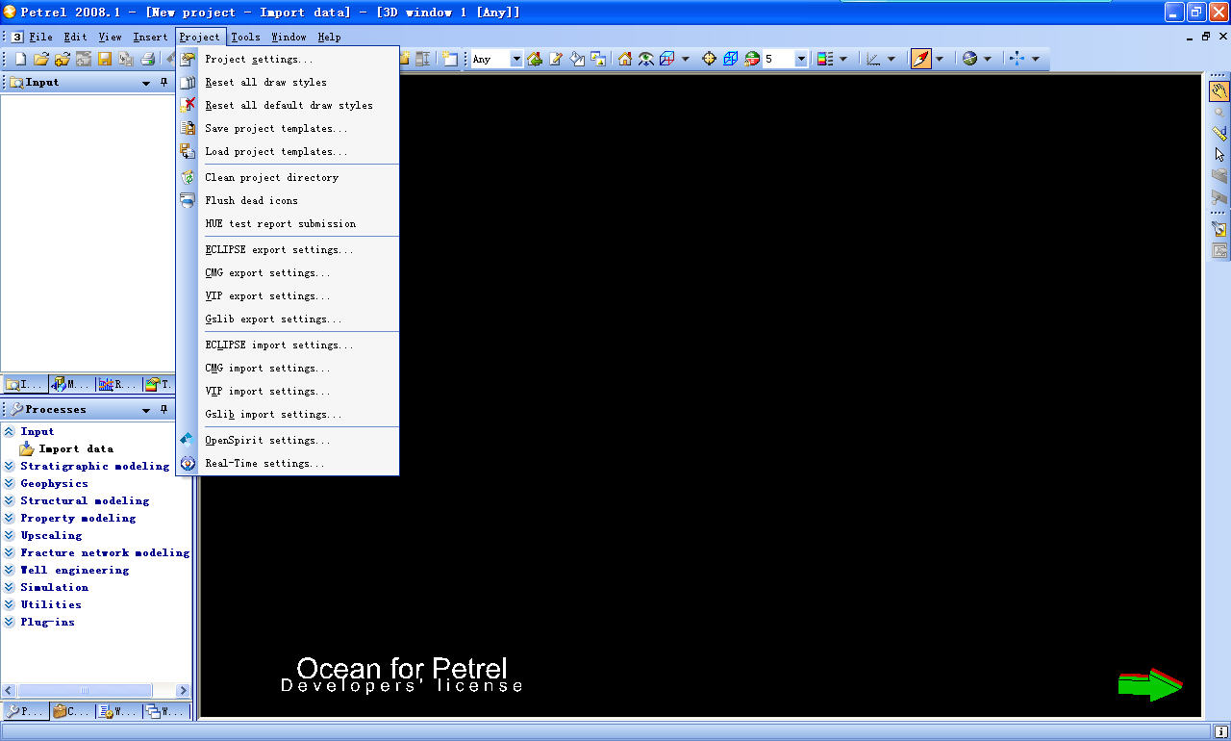Expand the Plug-ins group

tap(10, 622)
